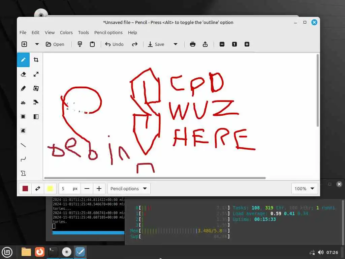Open the Edit menu
Viewport: 345px width, 259px height.
pos(35,32)
